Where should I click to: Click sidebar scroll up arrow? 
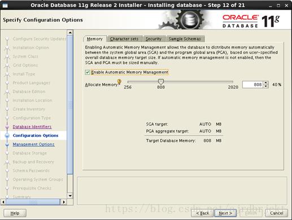click(70, 33)
